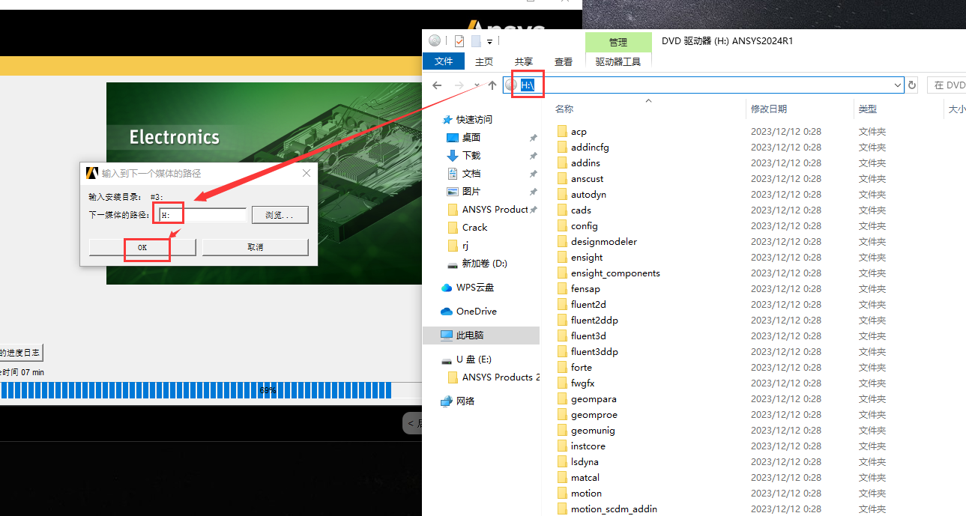Click the fensap folder icon
The height and width of the screenshot is (516, 966).
click(563, 289)
